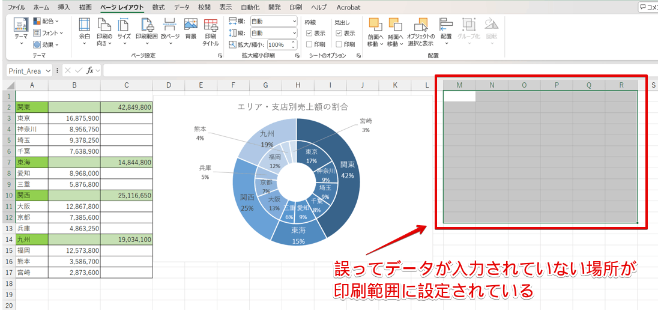Open ページ設定 dialog launcher
The width and height of the screenshot is (658, 317).
(220, 55)
